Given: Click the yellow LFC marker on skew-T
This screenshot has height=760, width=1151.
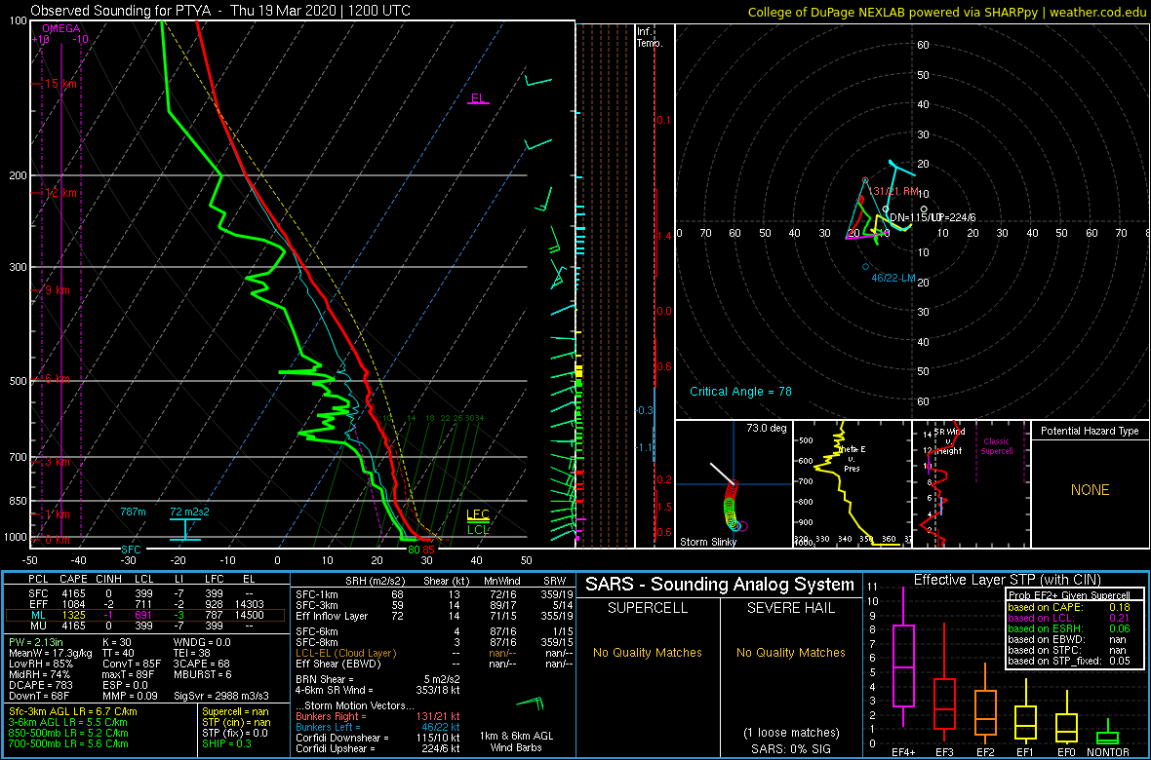Looking at the screenshot, I should (x=478, y=514).
